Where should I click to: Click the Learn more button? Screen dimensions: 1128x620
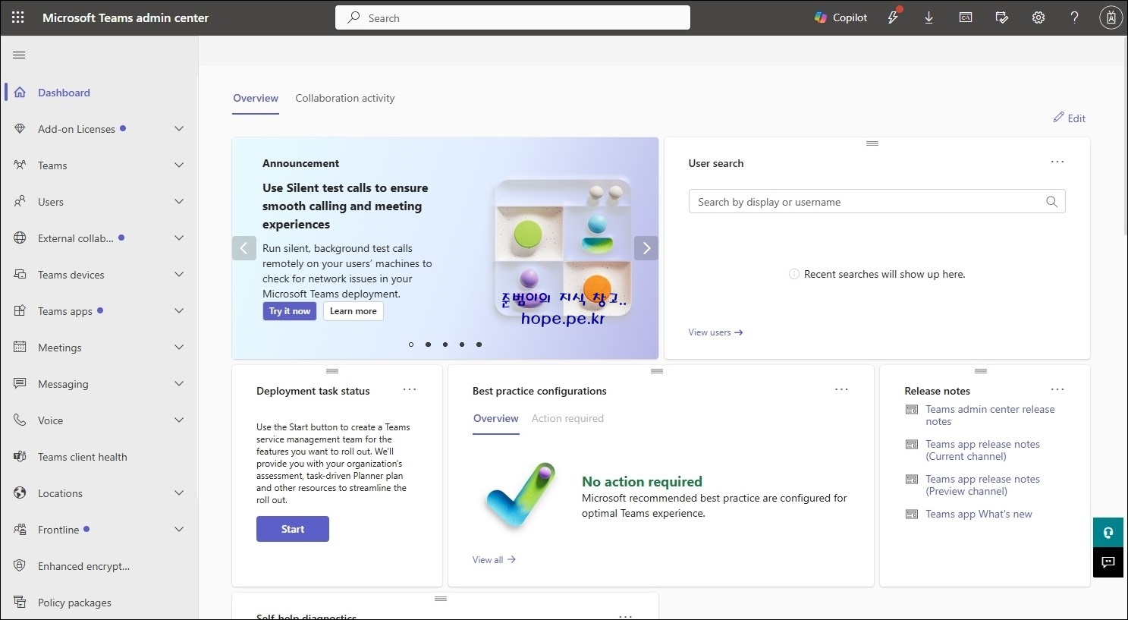[x=353, y=311]
